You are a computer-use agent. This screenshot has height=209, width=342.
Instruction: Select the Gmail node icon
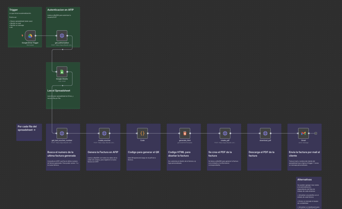pos(304,133)
